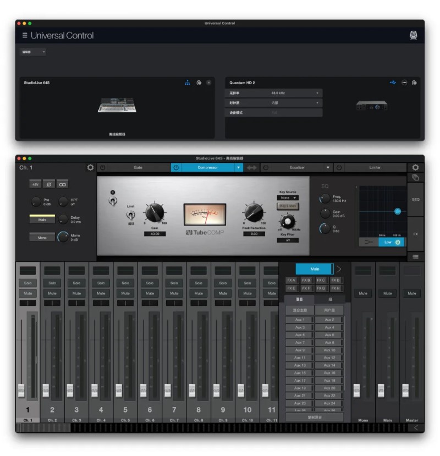Screen dimensions: 440x456
Task: Switch to the Gate tab
Action: (x=138, y=168)
